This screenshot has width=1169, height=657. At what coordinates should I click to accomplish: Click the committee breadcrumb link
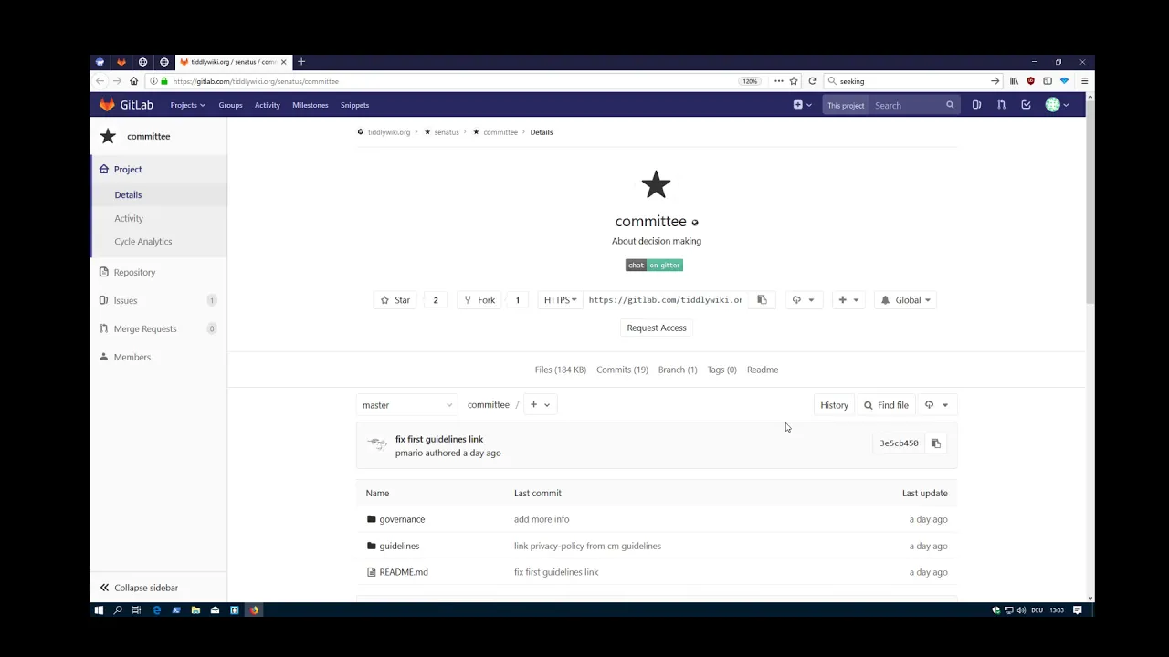500,132
